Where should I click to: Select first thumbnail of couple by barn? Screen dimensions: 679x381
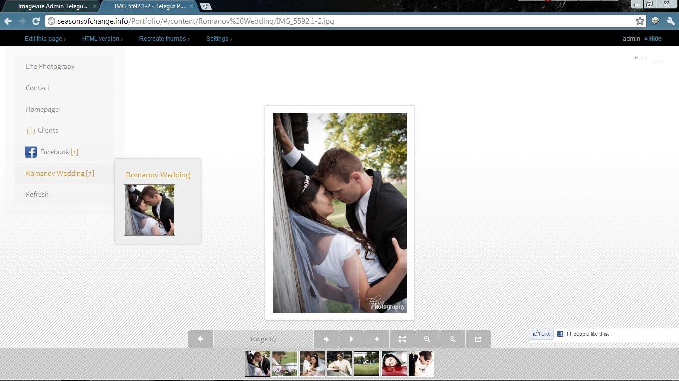point(257,364)
